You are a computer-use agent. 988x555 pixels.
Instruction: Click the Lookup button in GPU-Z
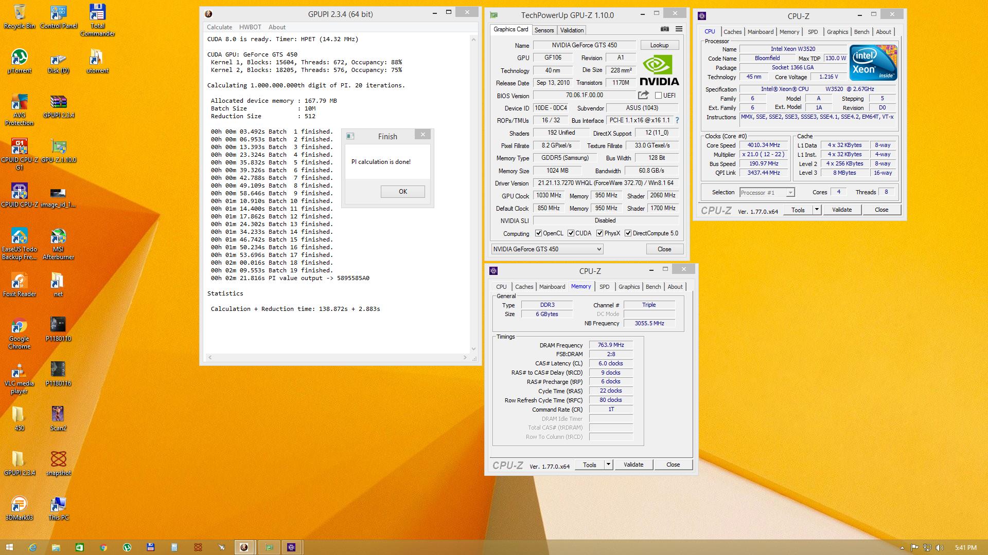(659, 45)
